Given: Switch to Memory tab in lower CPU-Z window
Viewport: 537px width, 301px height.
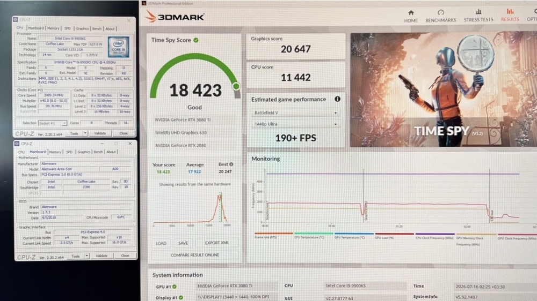Looking at the screenshot, I should [55, 152].
